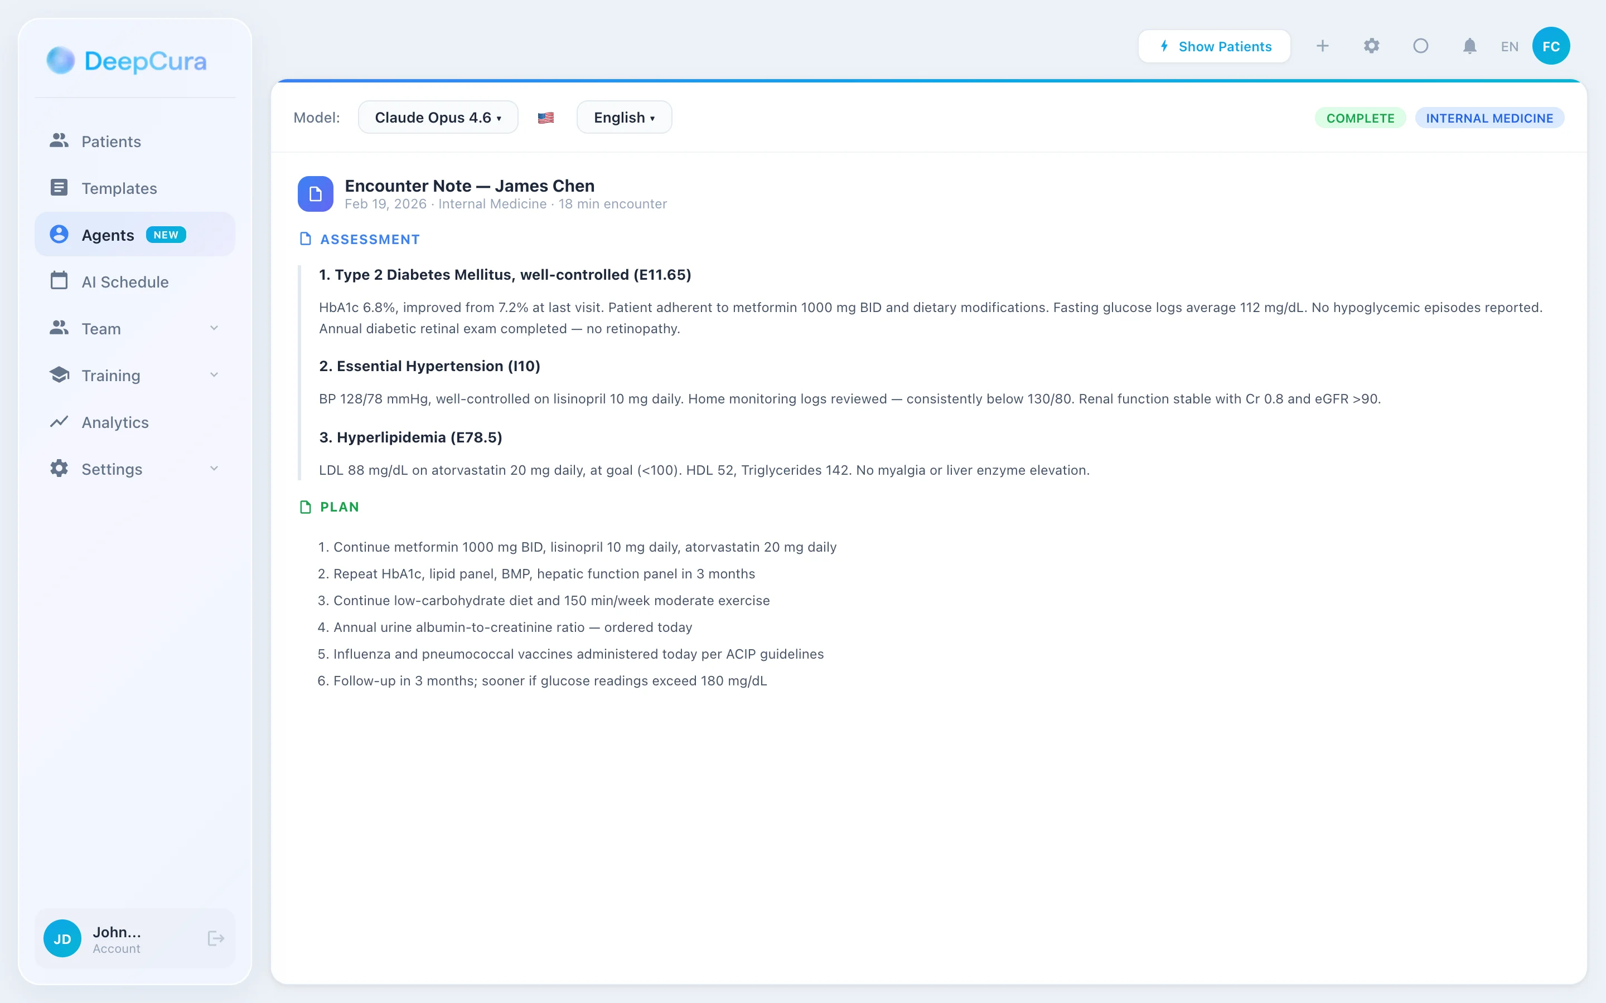This screenshot has width=1606, height=1003.
Task: Click the DeepCura logo
Action: pos(126,60)
